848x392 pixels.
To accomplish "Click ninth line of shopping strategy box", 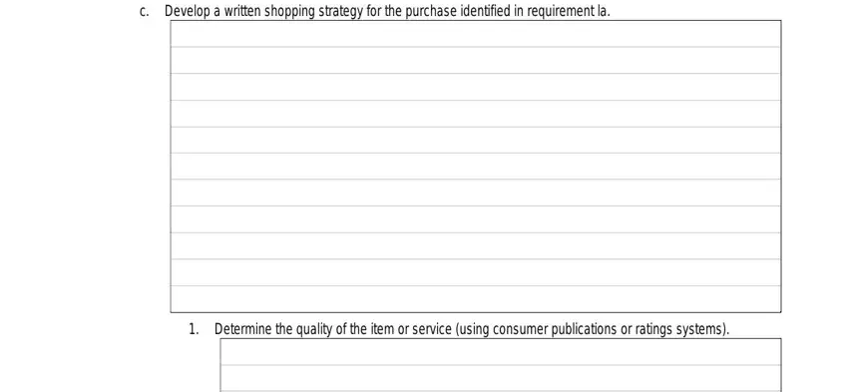I will [475, 245].
